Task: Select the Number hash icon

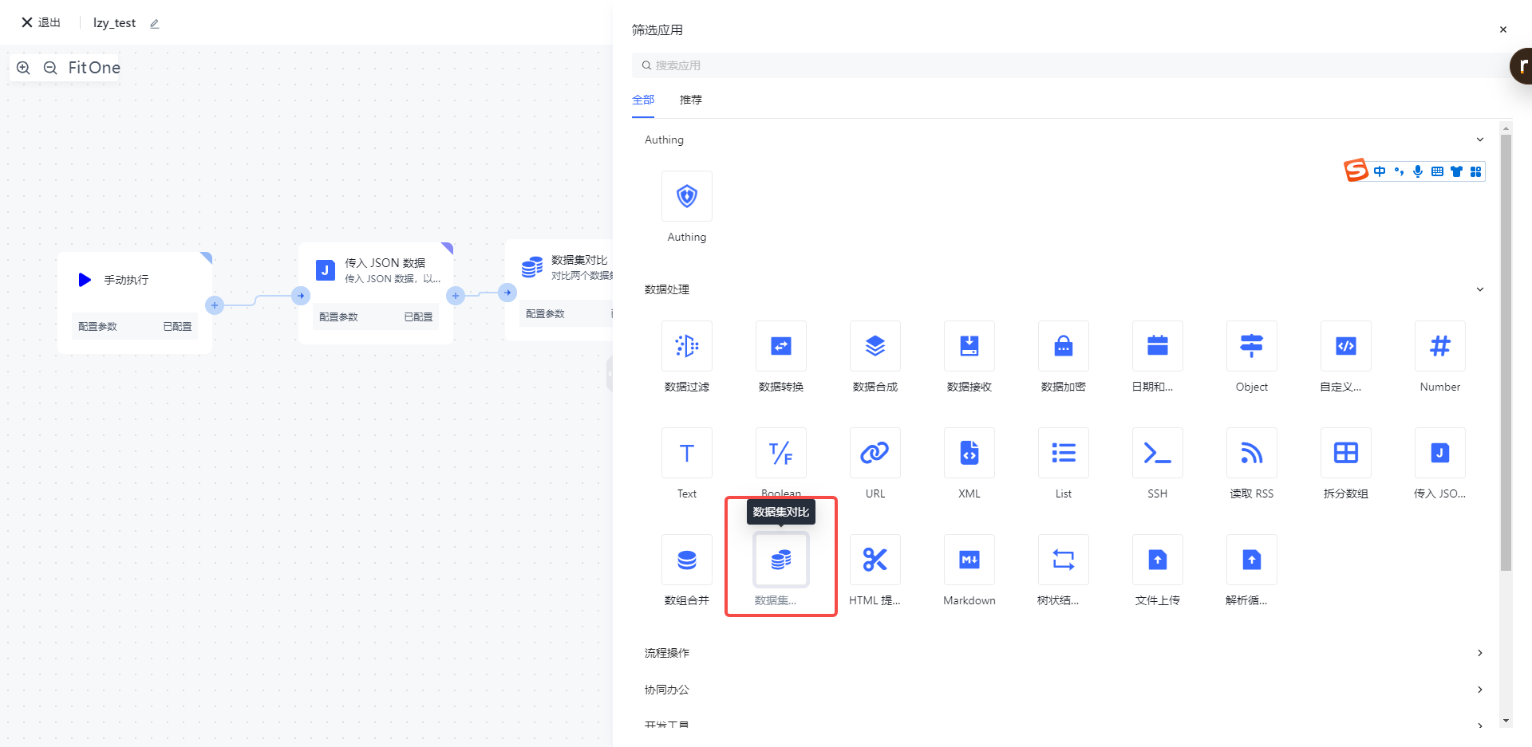Action: [x=1439, y=346]
